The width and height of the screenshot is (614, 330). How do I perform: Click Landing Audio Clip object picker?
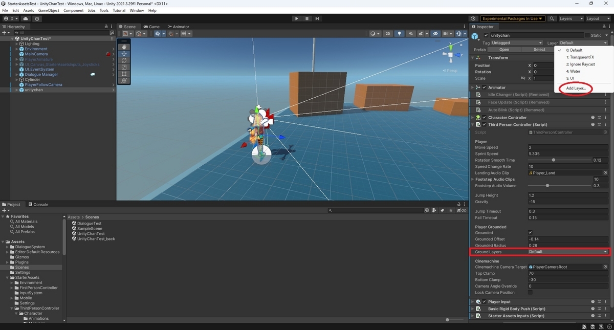605,173
